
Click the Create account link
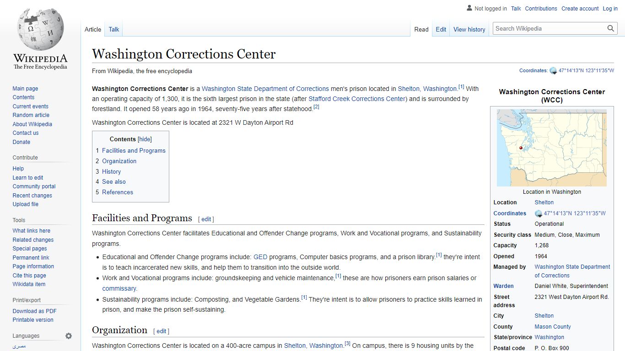click(580, 9)
